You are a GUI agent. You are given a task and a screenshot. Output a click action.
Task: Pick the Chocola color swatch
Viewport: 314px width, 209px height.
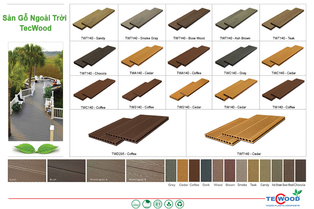[x=300, y=171]
